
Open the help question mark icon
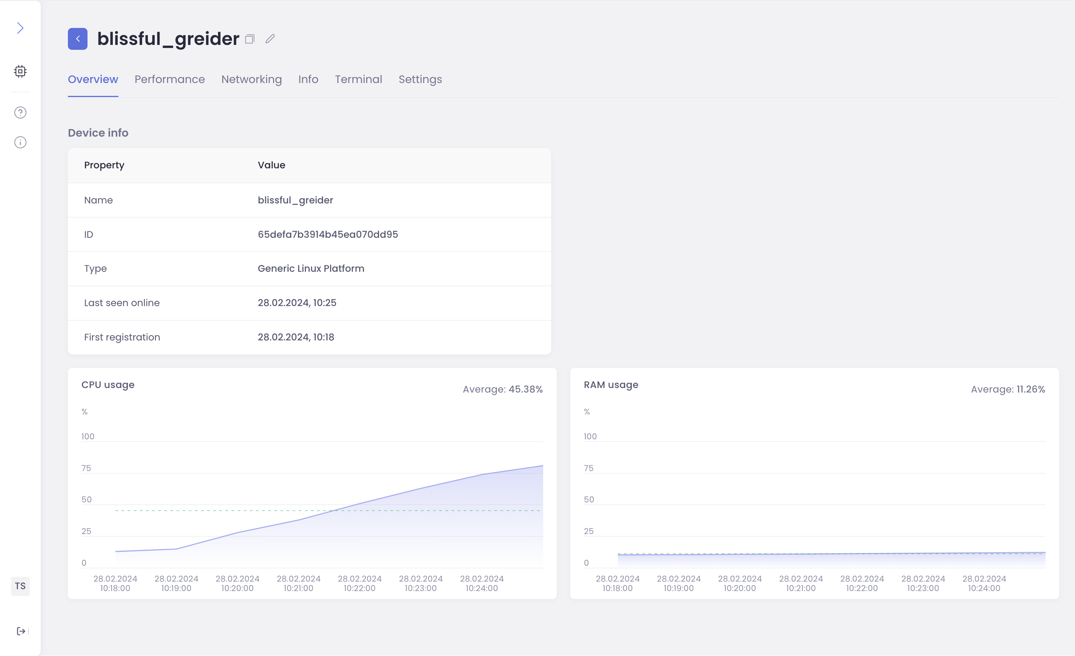[x=20, y=112]
